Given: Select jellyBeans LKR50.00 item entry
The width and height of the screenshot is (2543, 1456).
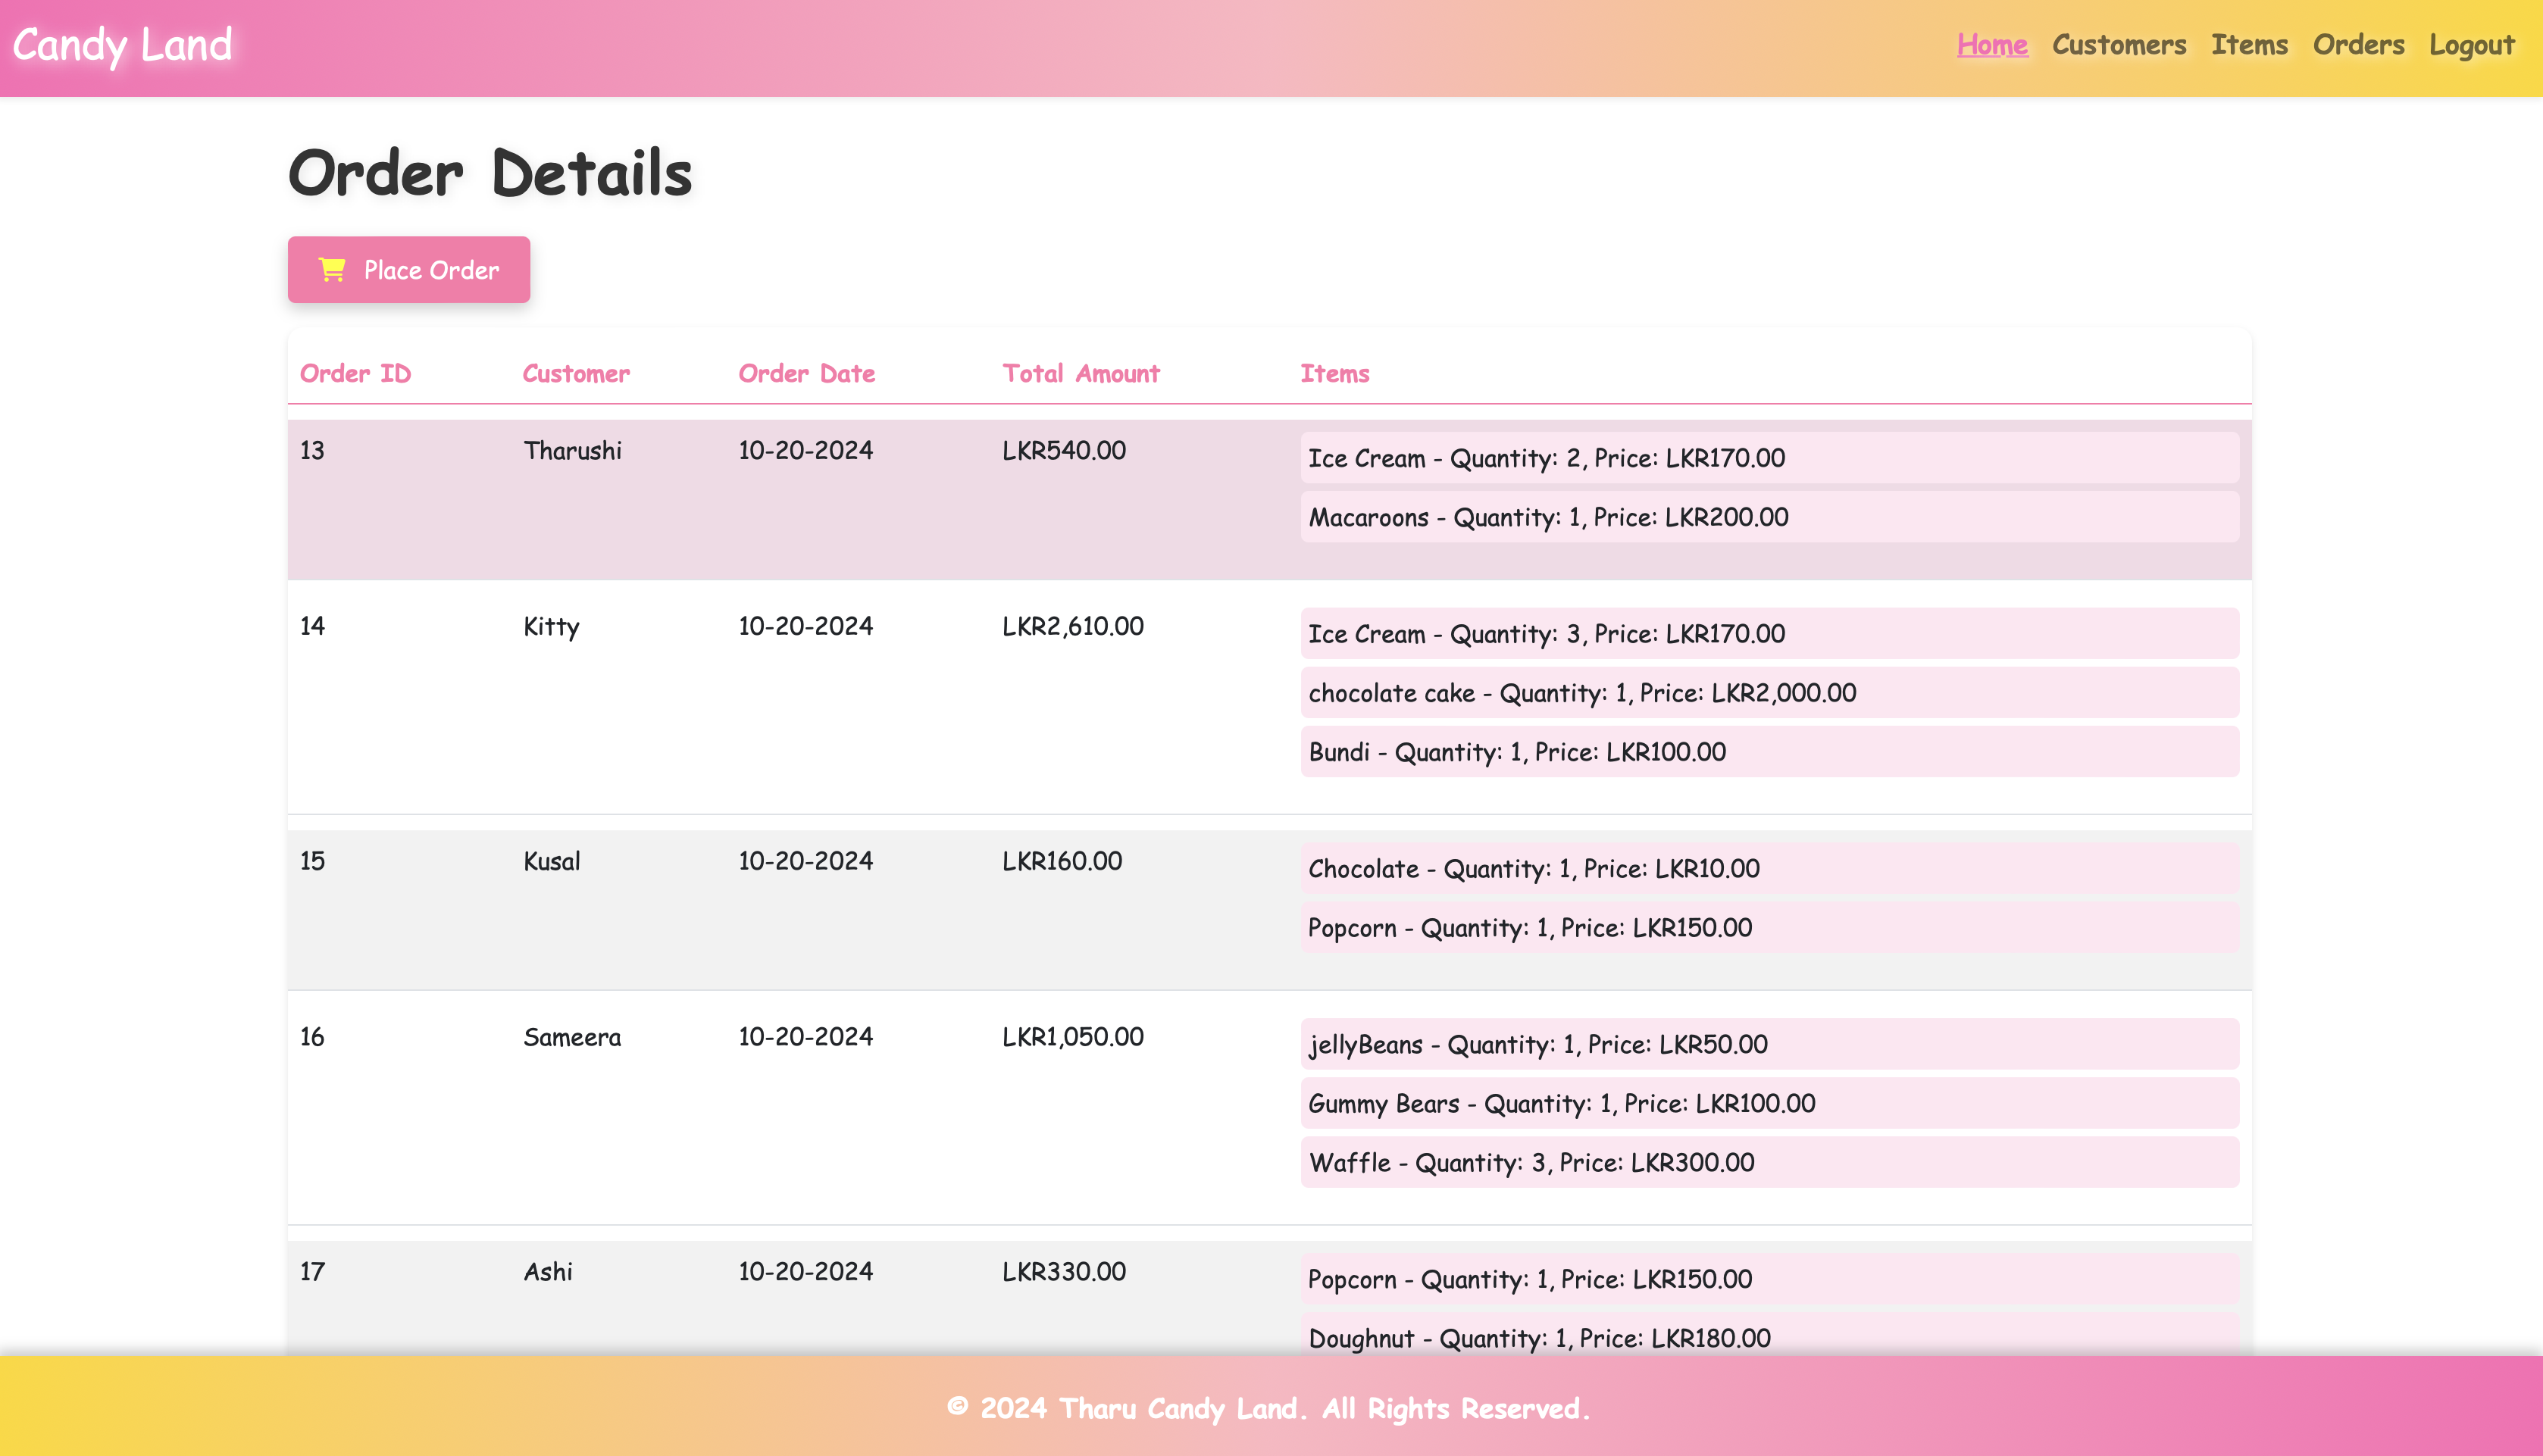Looking at the screenshot, I should pyautogui.click(x=1769, y=1044).
